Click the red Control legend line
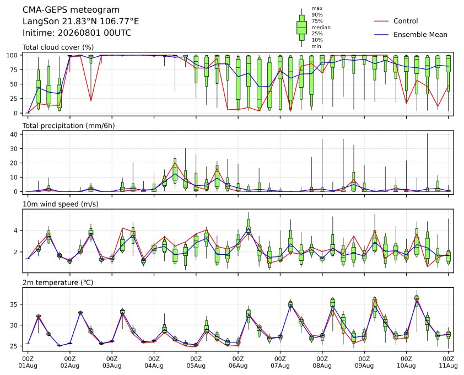 point(381,22)
